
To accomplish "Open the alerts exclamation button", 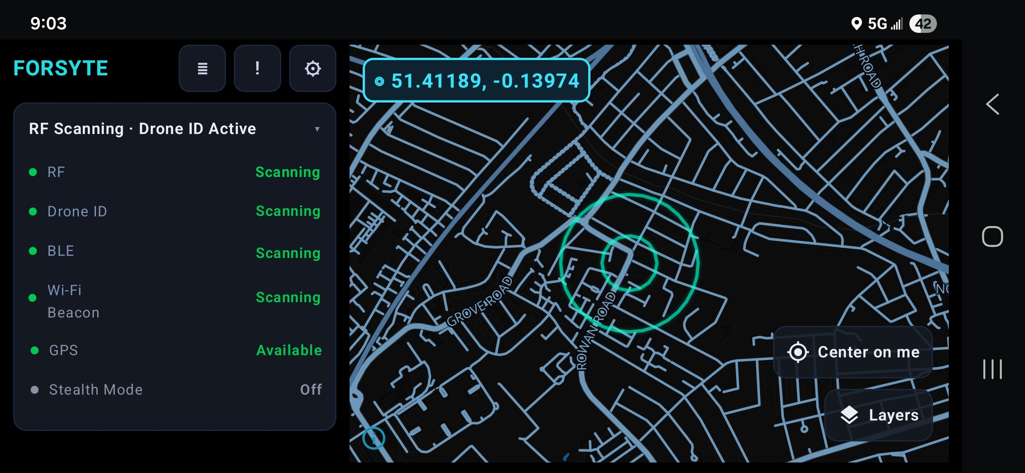I will pos(258,68).
